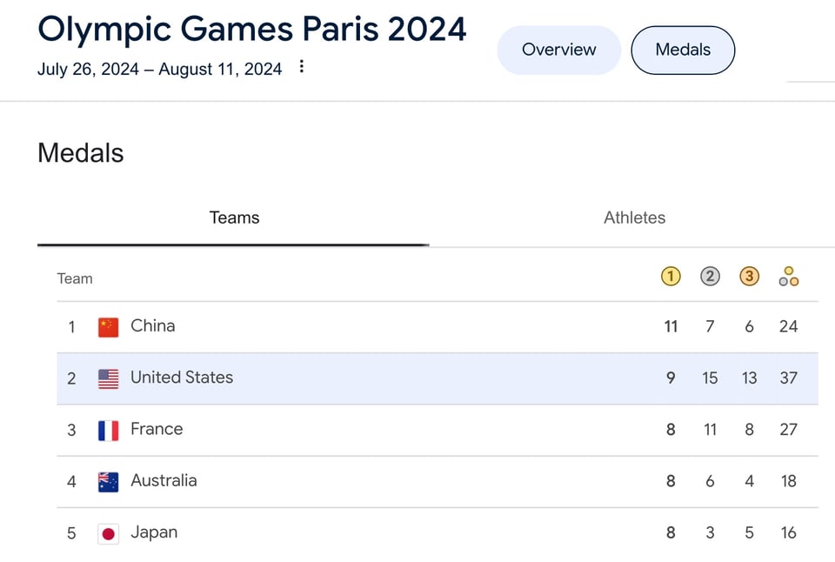Image resolution: width=835 pixels, height=562 pixels.
Task: Click the Australia team name
Action: pos(164,480)
